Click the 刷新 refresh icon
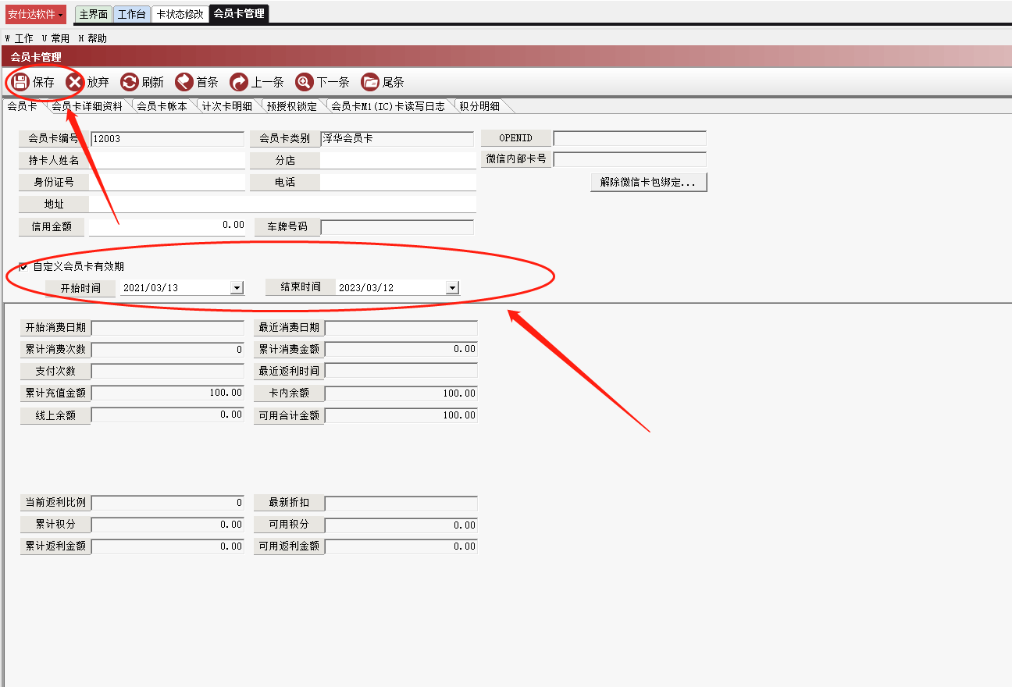The image size is (1012, 687). click(x=130, y=82)
